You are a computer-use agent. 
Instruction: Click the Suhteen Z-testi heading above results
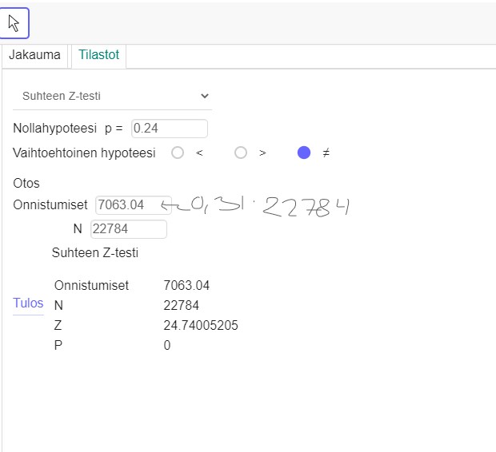pyautogui.click(x=94, y=253)
